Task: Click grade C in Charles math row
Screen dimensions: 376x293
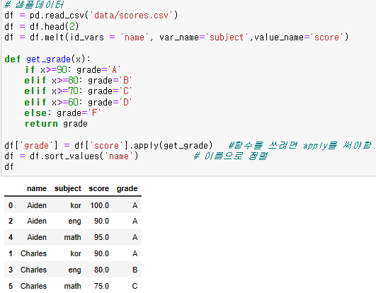Action: pos(135,286)
